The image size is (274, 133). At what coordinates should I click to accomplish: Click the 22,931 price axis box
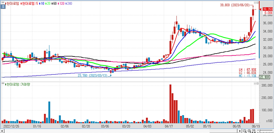tap(265, 77)
